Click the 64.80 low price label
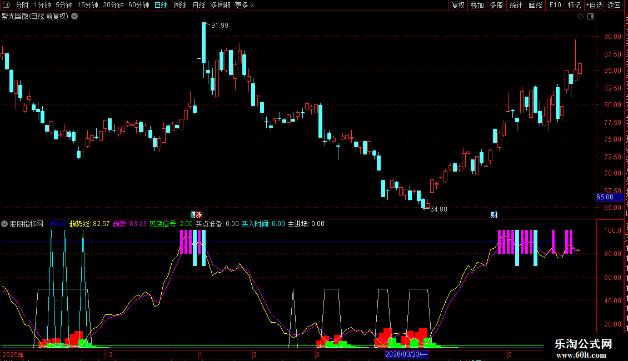The image size is (628, 361). [438, 209]
